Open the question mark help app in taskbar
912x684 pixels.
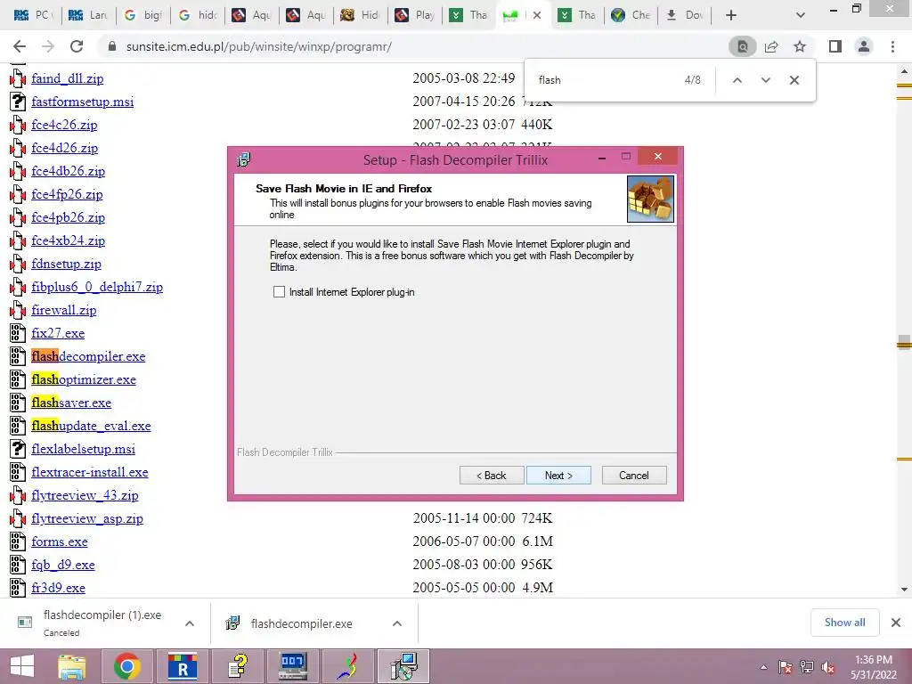(x=237, y=666)
